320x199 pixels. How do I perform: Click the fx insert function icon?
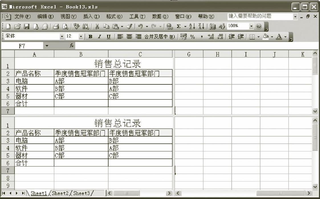point(72,46)
